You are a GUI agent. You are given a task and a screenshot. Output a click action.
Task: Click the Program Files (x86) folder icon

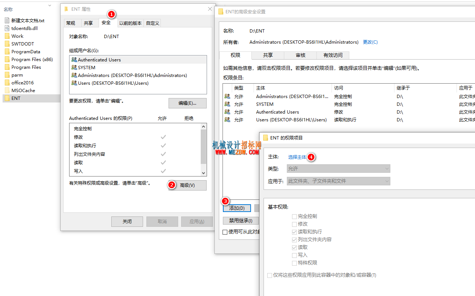tap(7, 59)
